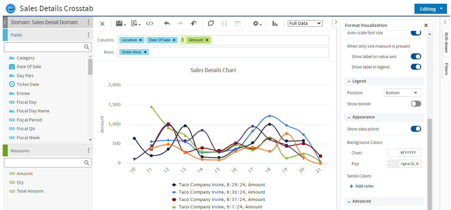Click the view SQL code brackets icon

150,23
